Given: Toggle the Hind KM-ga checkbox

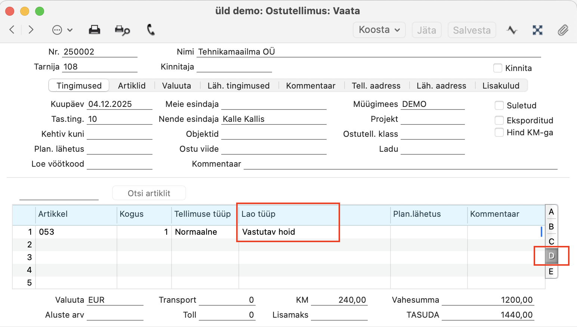Looking at the screenshot, I should pyautogui.click(x=499, y=132).
